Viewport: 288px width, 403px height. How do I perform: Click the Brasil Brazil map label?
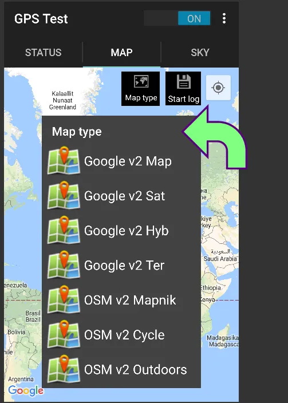33,317
